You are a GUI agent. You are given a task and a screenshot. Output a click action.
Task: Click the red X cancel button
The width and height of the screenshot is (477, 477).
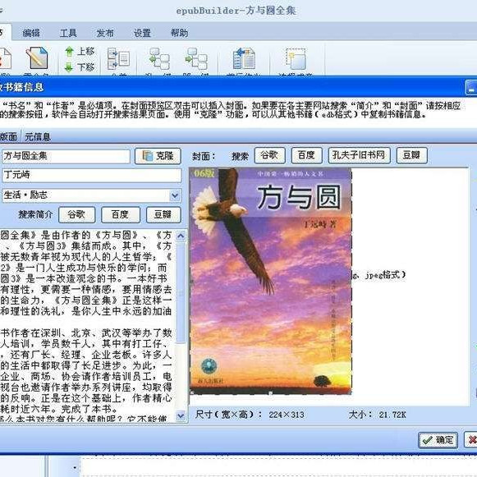(x=471, y=440)
